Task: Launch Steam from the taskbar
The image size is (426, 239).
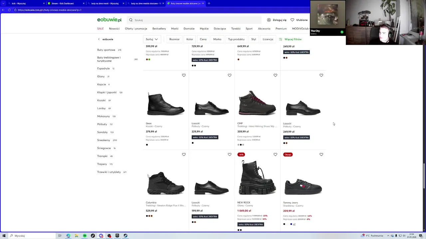Action: [125, 236]
